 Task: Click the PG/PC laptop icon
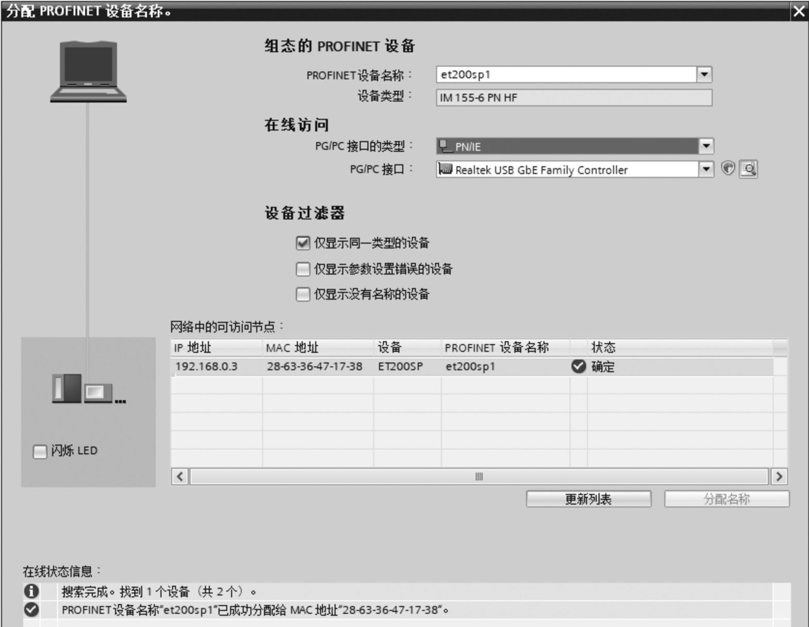click(88, 72)
